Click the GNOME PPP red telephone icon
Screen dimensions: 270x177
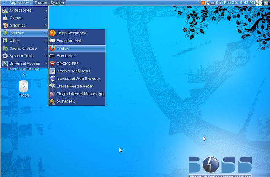[52, 63]
